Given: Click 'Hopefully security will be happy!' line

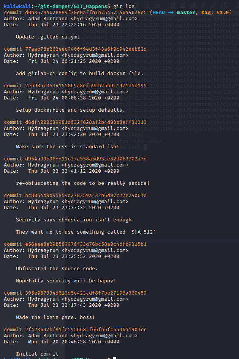Looking at the screenshot, I should click(66, 280).
